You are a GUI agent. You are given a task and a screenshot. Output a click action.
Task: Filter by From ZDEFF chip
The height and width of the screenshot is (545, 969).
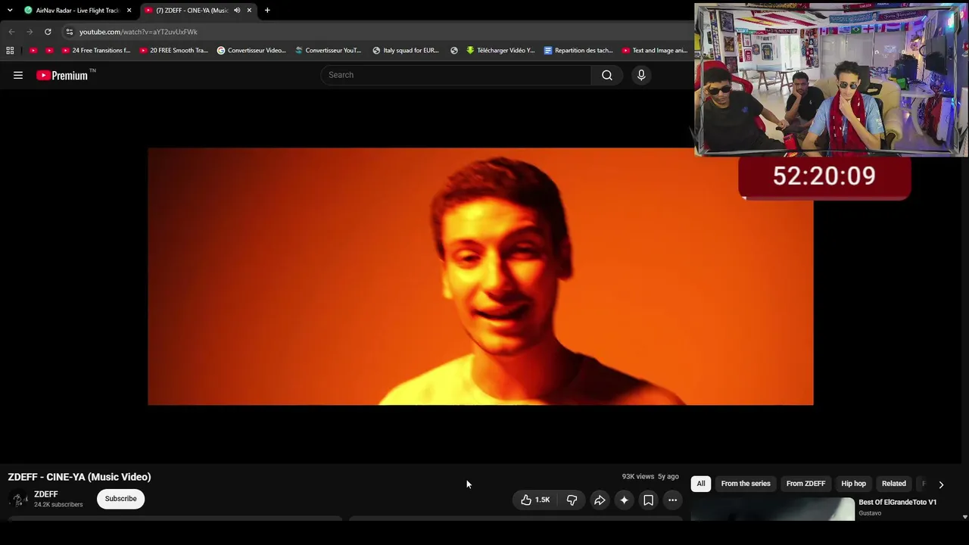click(x=805, y=484)
